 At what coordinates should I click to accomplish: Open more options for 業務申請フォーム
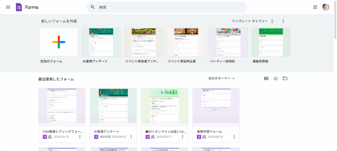[234, 137]
